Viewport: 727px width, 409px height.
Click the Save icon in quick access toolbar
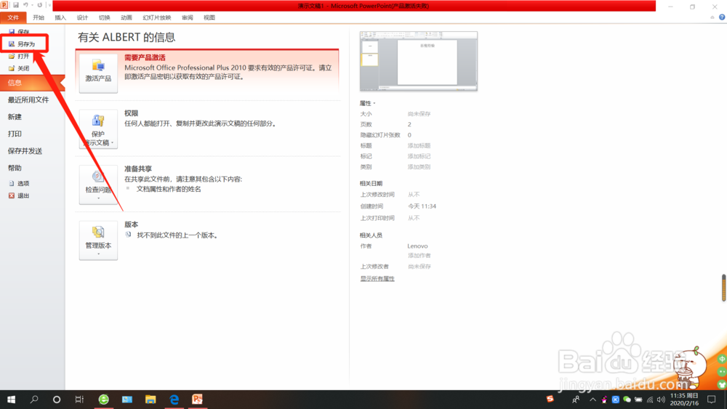click(x=16, y=5)
